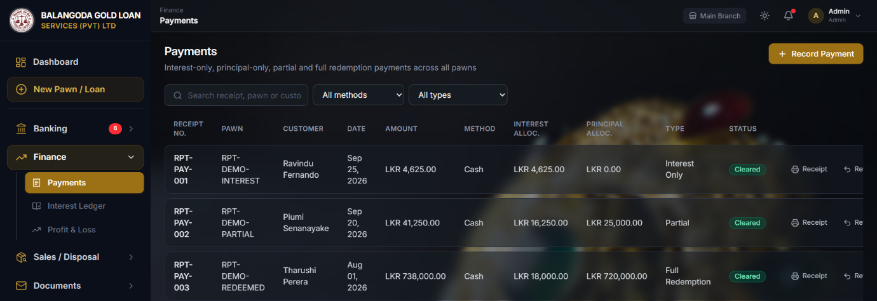Open the Admin account menu chevron

(x=858, y=16)
